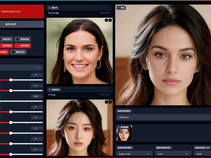Image resolution: width=211 pixels, height=158 pixels.
Task: Click the -0.8 value field
Action: click(x=37, y=96)
